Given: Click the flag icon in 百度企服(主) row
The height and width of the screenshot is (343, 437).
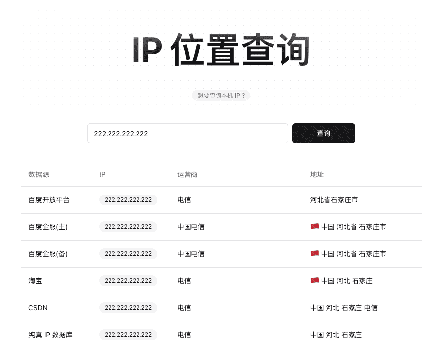Looking at the screenshot, I should click(314, 227).
